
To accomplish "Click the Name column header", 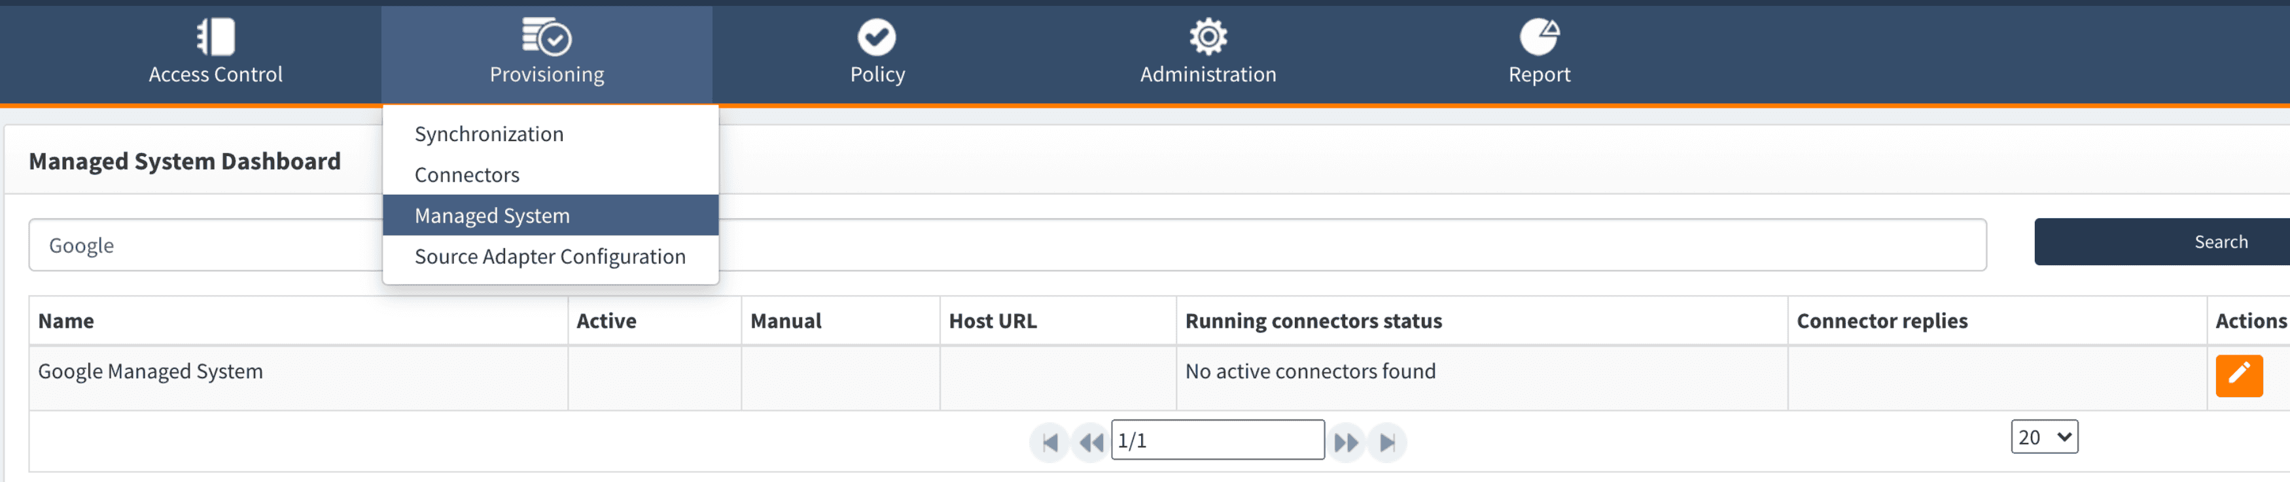I will (66, 321).
